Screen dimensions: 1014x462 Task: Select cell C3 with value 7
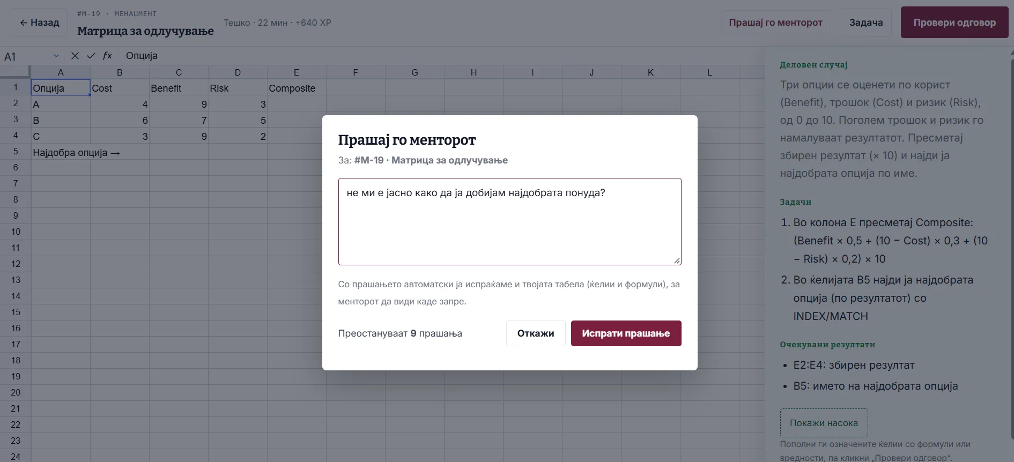pos(179,120)
